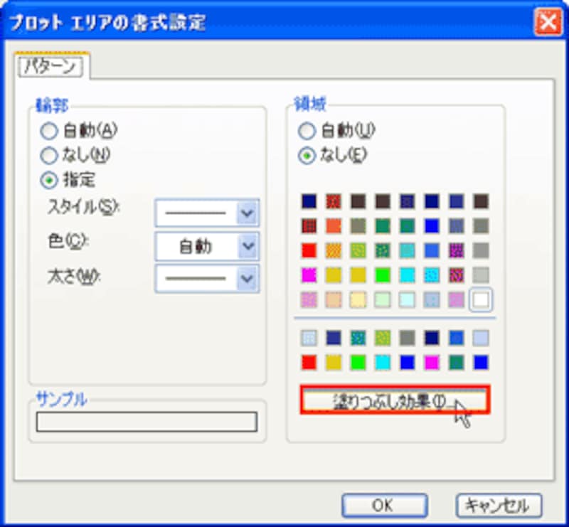
Task: Confirm the dialog with OK
Action: tap(384, 506)
